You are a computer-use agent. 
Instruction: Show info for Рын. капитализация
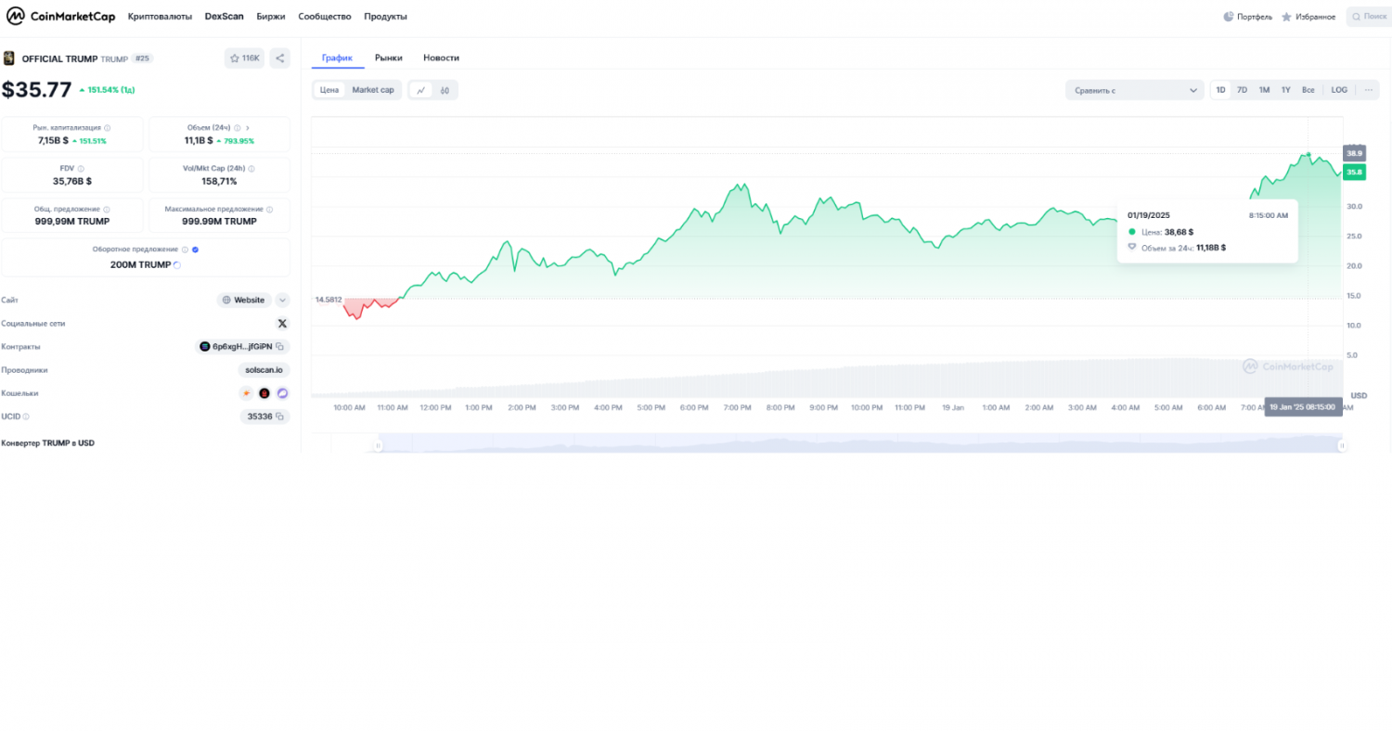[x=108, y=128]
